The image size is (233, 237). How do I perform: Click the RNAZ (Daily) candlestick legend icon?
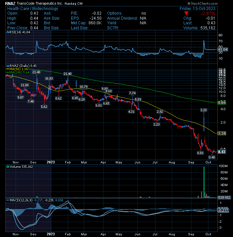pyautogui.click(x=8, y=66)
